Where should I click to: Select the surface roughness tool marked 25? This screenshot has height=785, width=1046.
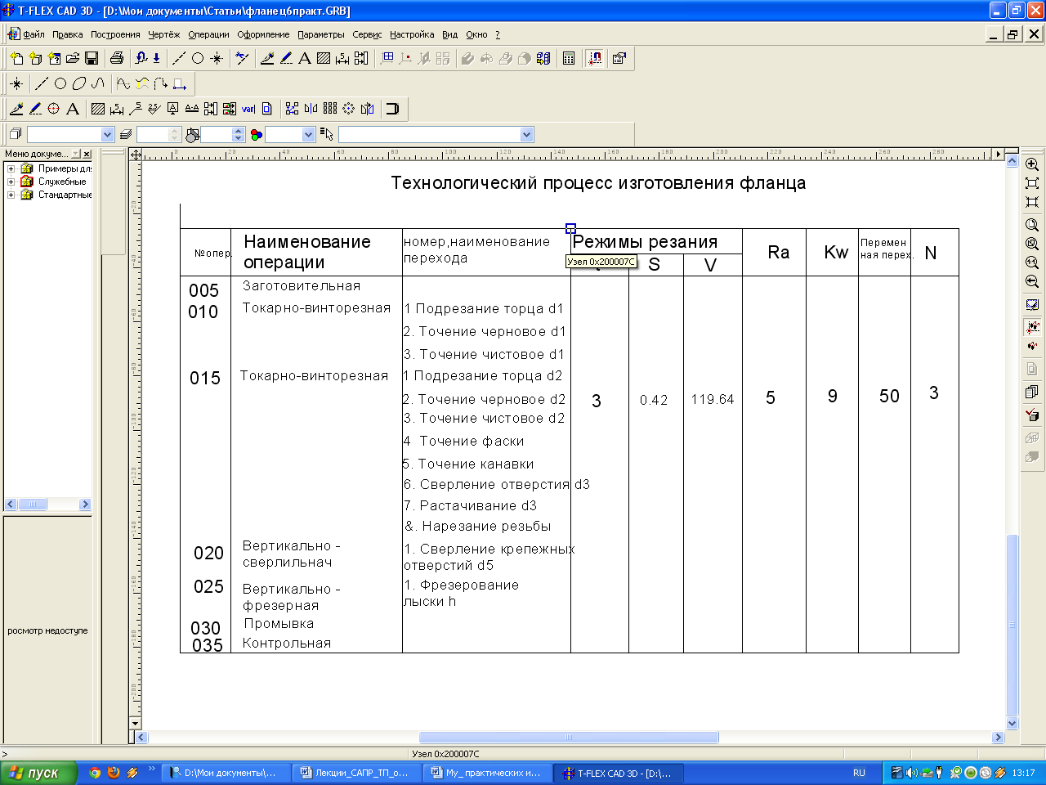point(154,109)
